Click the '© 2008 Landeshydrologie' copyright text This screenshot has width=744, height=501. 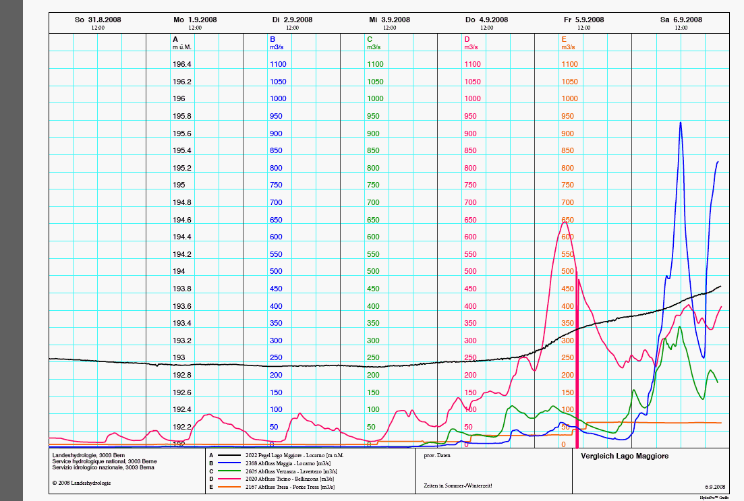[82, 483]
